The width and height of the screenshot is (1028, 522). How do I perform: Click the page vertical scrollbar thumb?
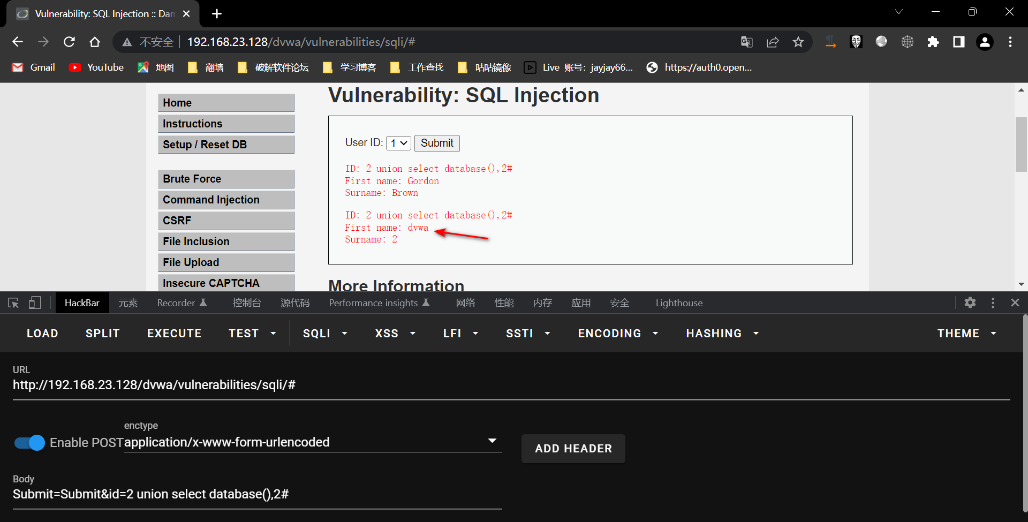(x=1021, y=145)
